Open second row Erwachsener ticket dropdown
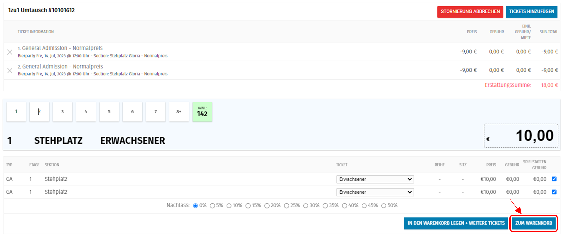 [375, 192]
